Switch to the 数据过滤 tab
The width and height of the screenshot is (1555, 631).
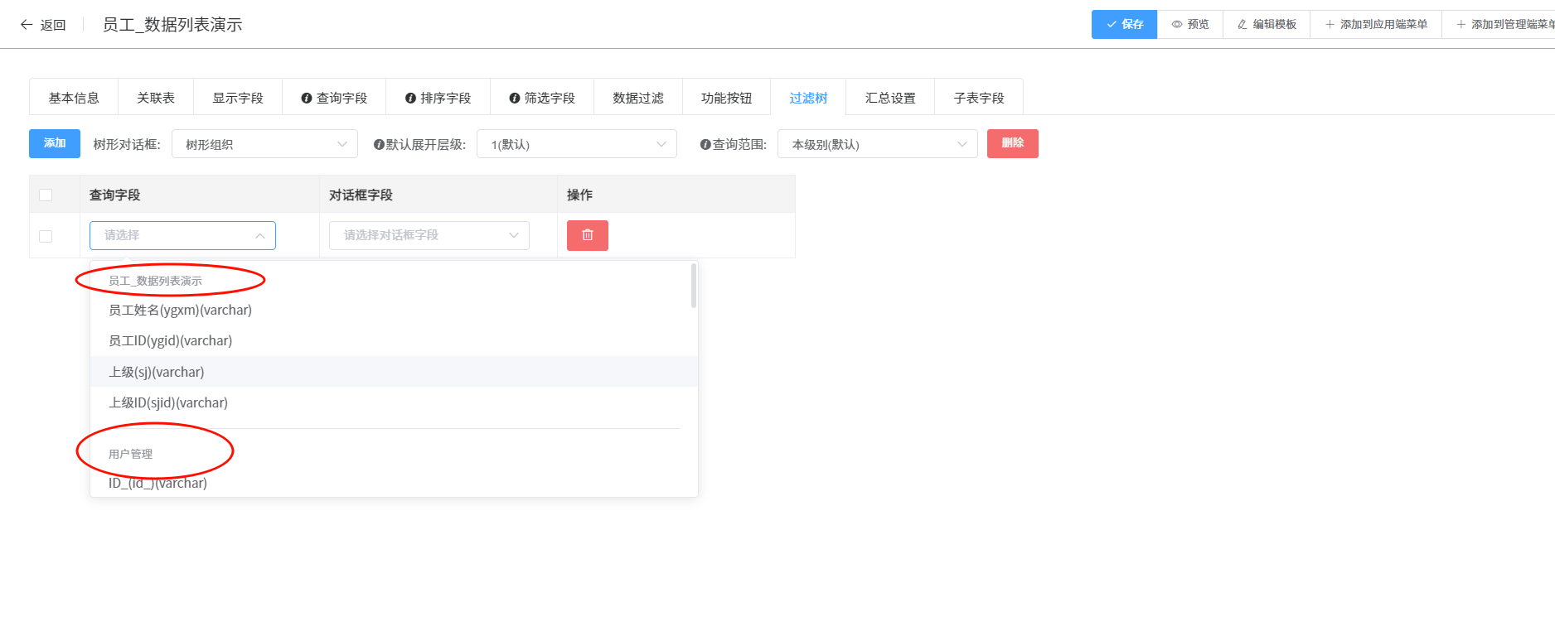coord(638,98)
